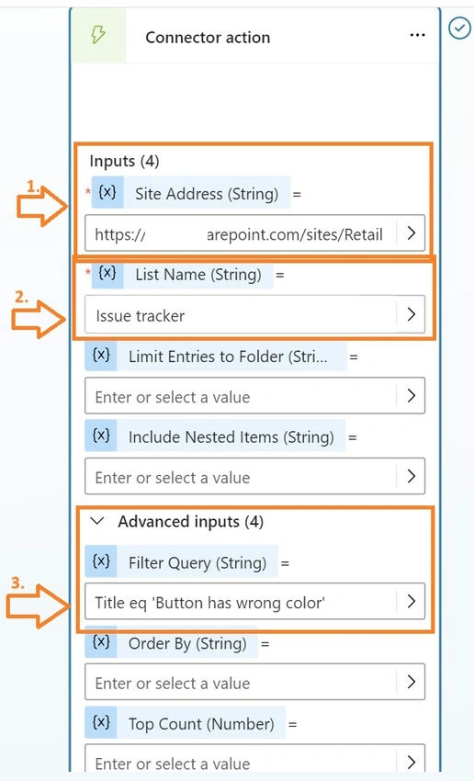Open the value picker arrow for Site Address
Image resolution: width=474 pixels, height=781 pixels.
pyautogui.click(x=411, y=233)
